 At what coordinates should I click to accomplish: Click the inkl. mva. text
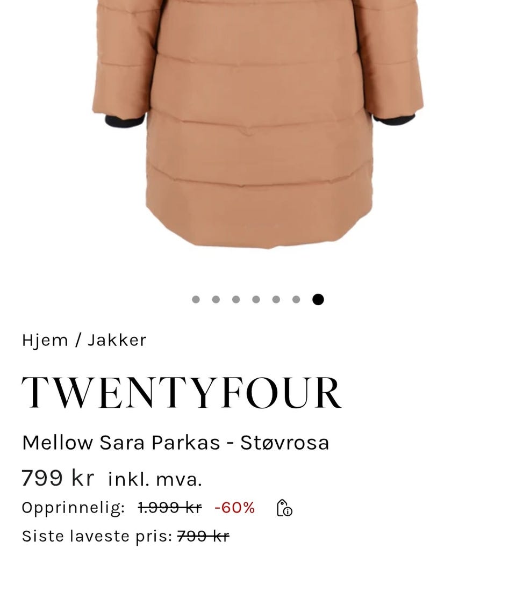155,479
